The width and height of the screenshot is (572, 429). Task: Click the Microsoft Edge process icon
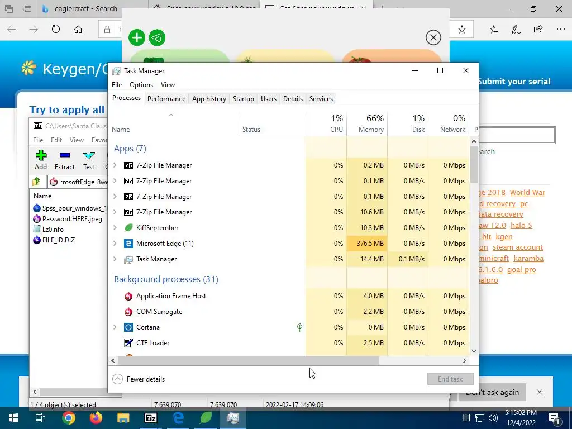[128, 244]
